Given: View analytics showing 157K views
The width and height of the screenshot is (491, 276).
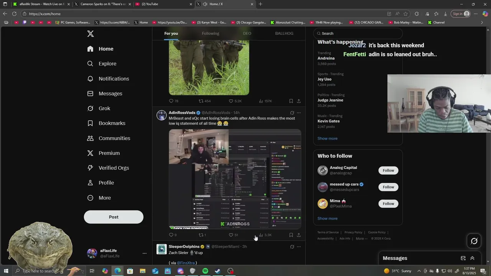Looking at the screenshot, I should [265, 101].
